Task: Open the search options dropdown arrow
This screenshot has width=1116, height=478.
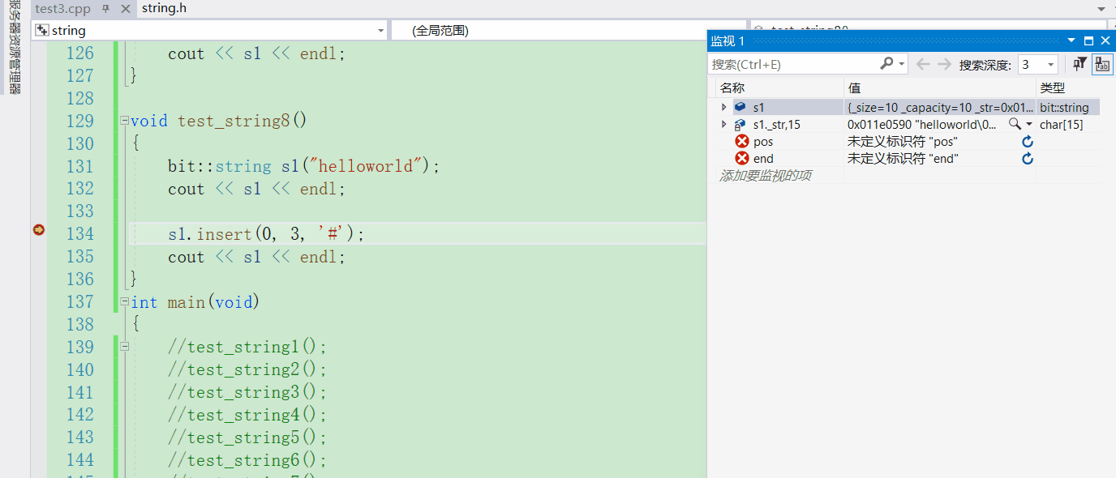Action: tap(902, 64)
